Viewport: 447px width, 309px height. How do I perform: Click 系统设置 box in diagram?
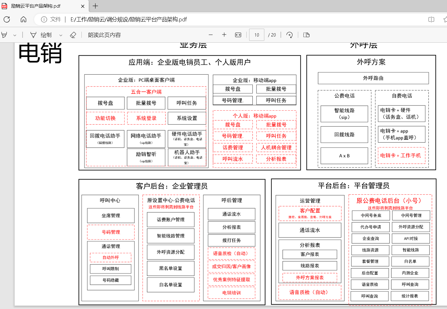point(187,118)
